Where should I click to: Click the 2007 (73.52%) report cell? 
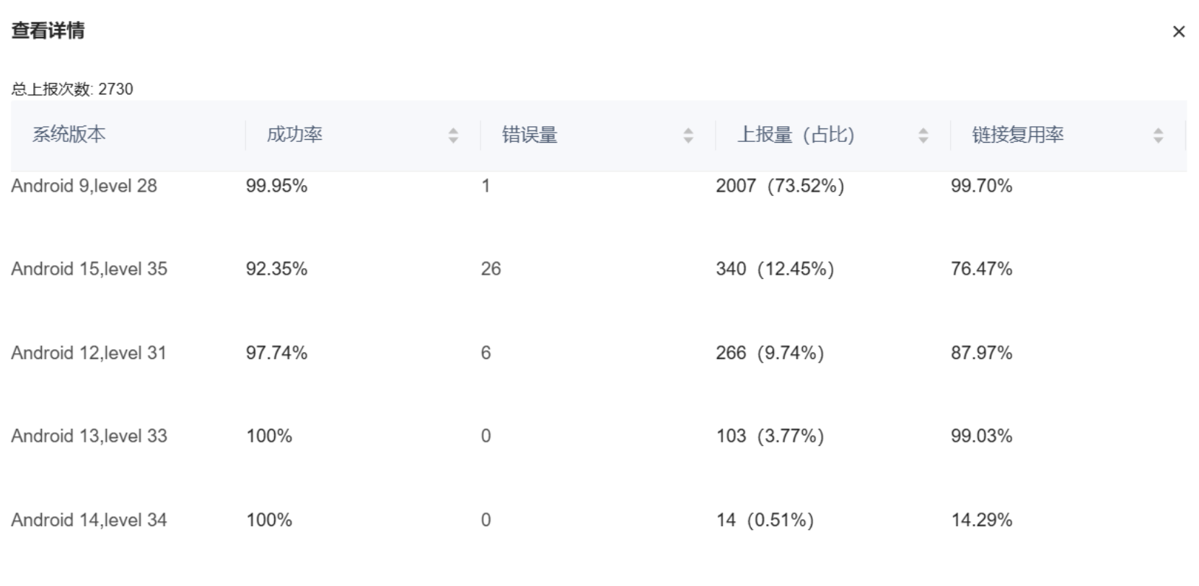tap(779, 186)
